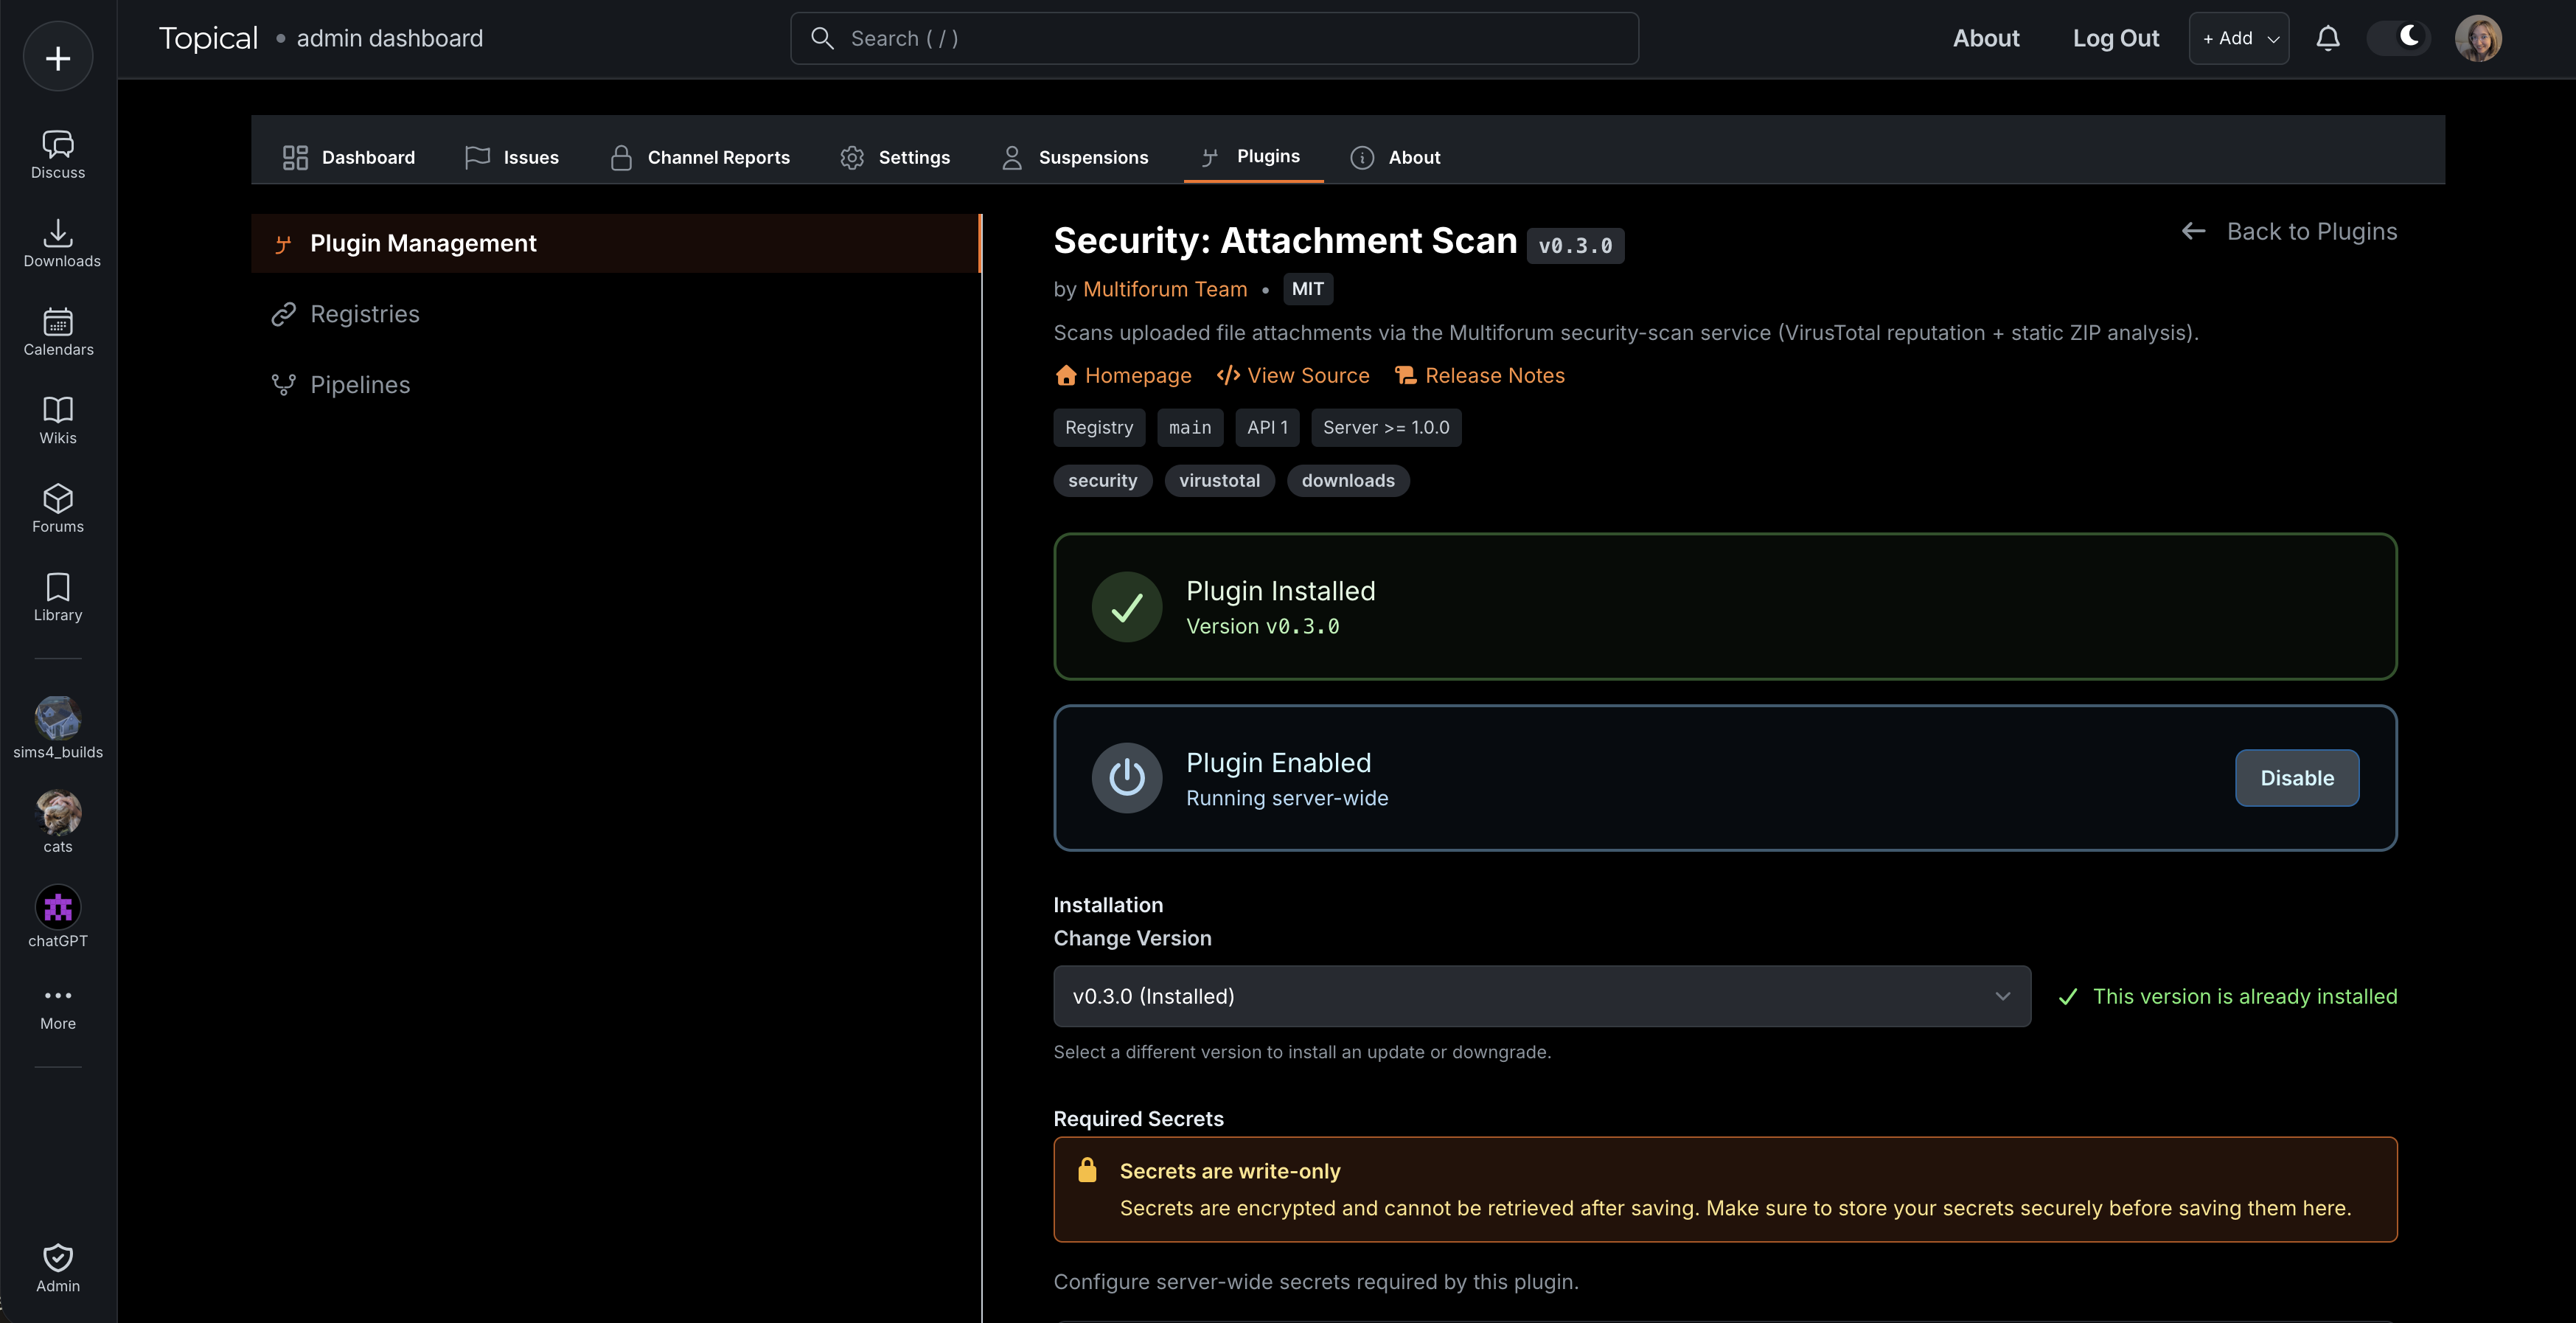Click the notifications bell icon
Screen dimensions: 2576x1323
click(2328, 38)
